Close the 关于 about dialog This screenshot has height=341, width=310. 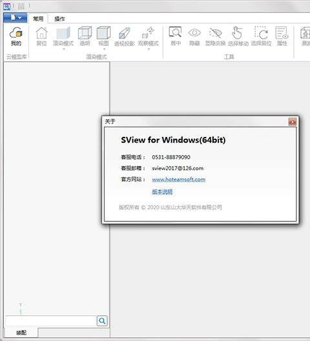coord(292,122)
